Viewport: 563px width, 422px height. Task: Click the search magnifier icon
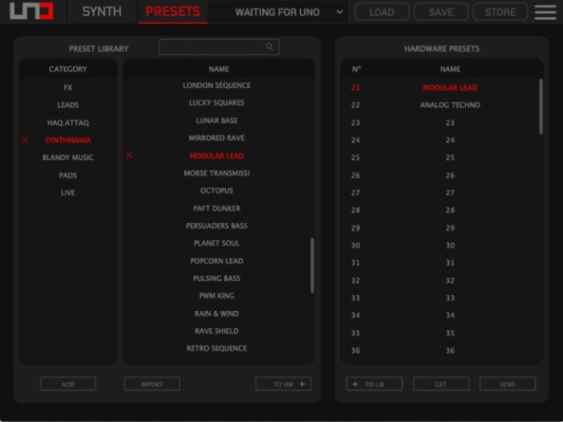coord(269,47)
